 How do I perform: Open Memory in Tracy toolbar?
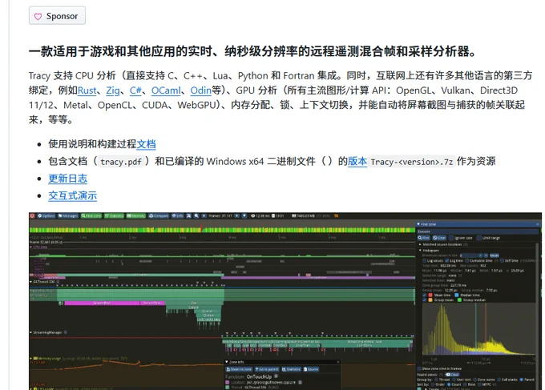(136, 215)
